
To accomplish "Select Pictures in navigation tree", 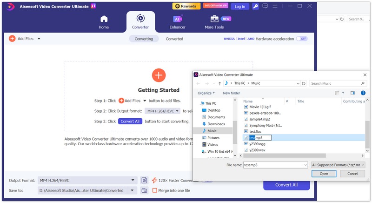I will pyautogui.click(x=211, y=138).
